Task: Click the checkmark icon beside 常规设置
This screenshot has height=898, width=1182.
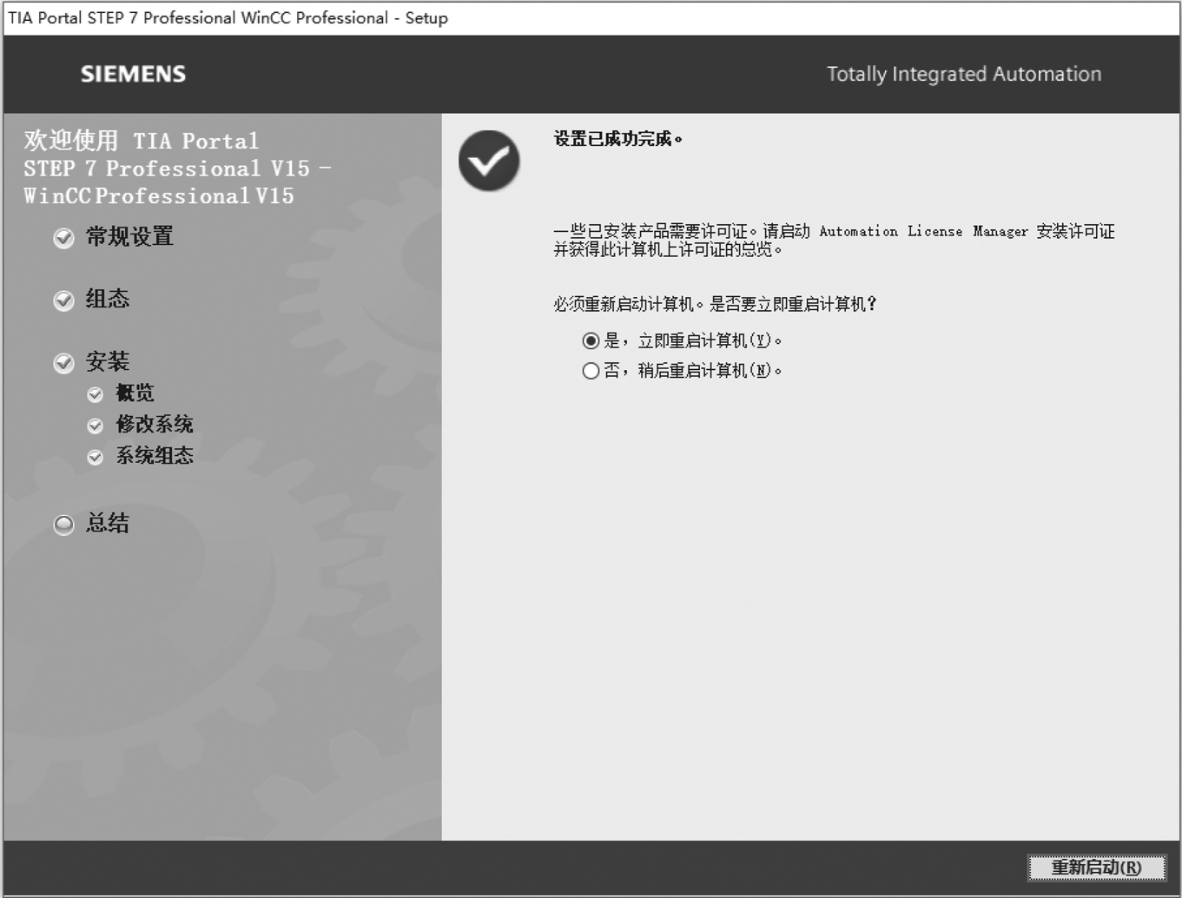Action: pyautogui.click(x=63, y=238)
